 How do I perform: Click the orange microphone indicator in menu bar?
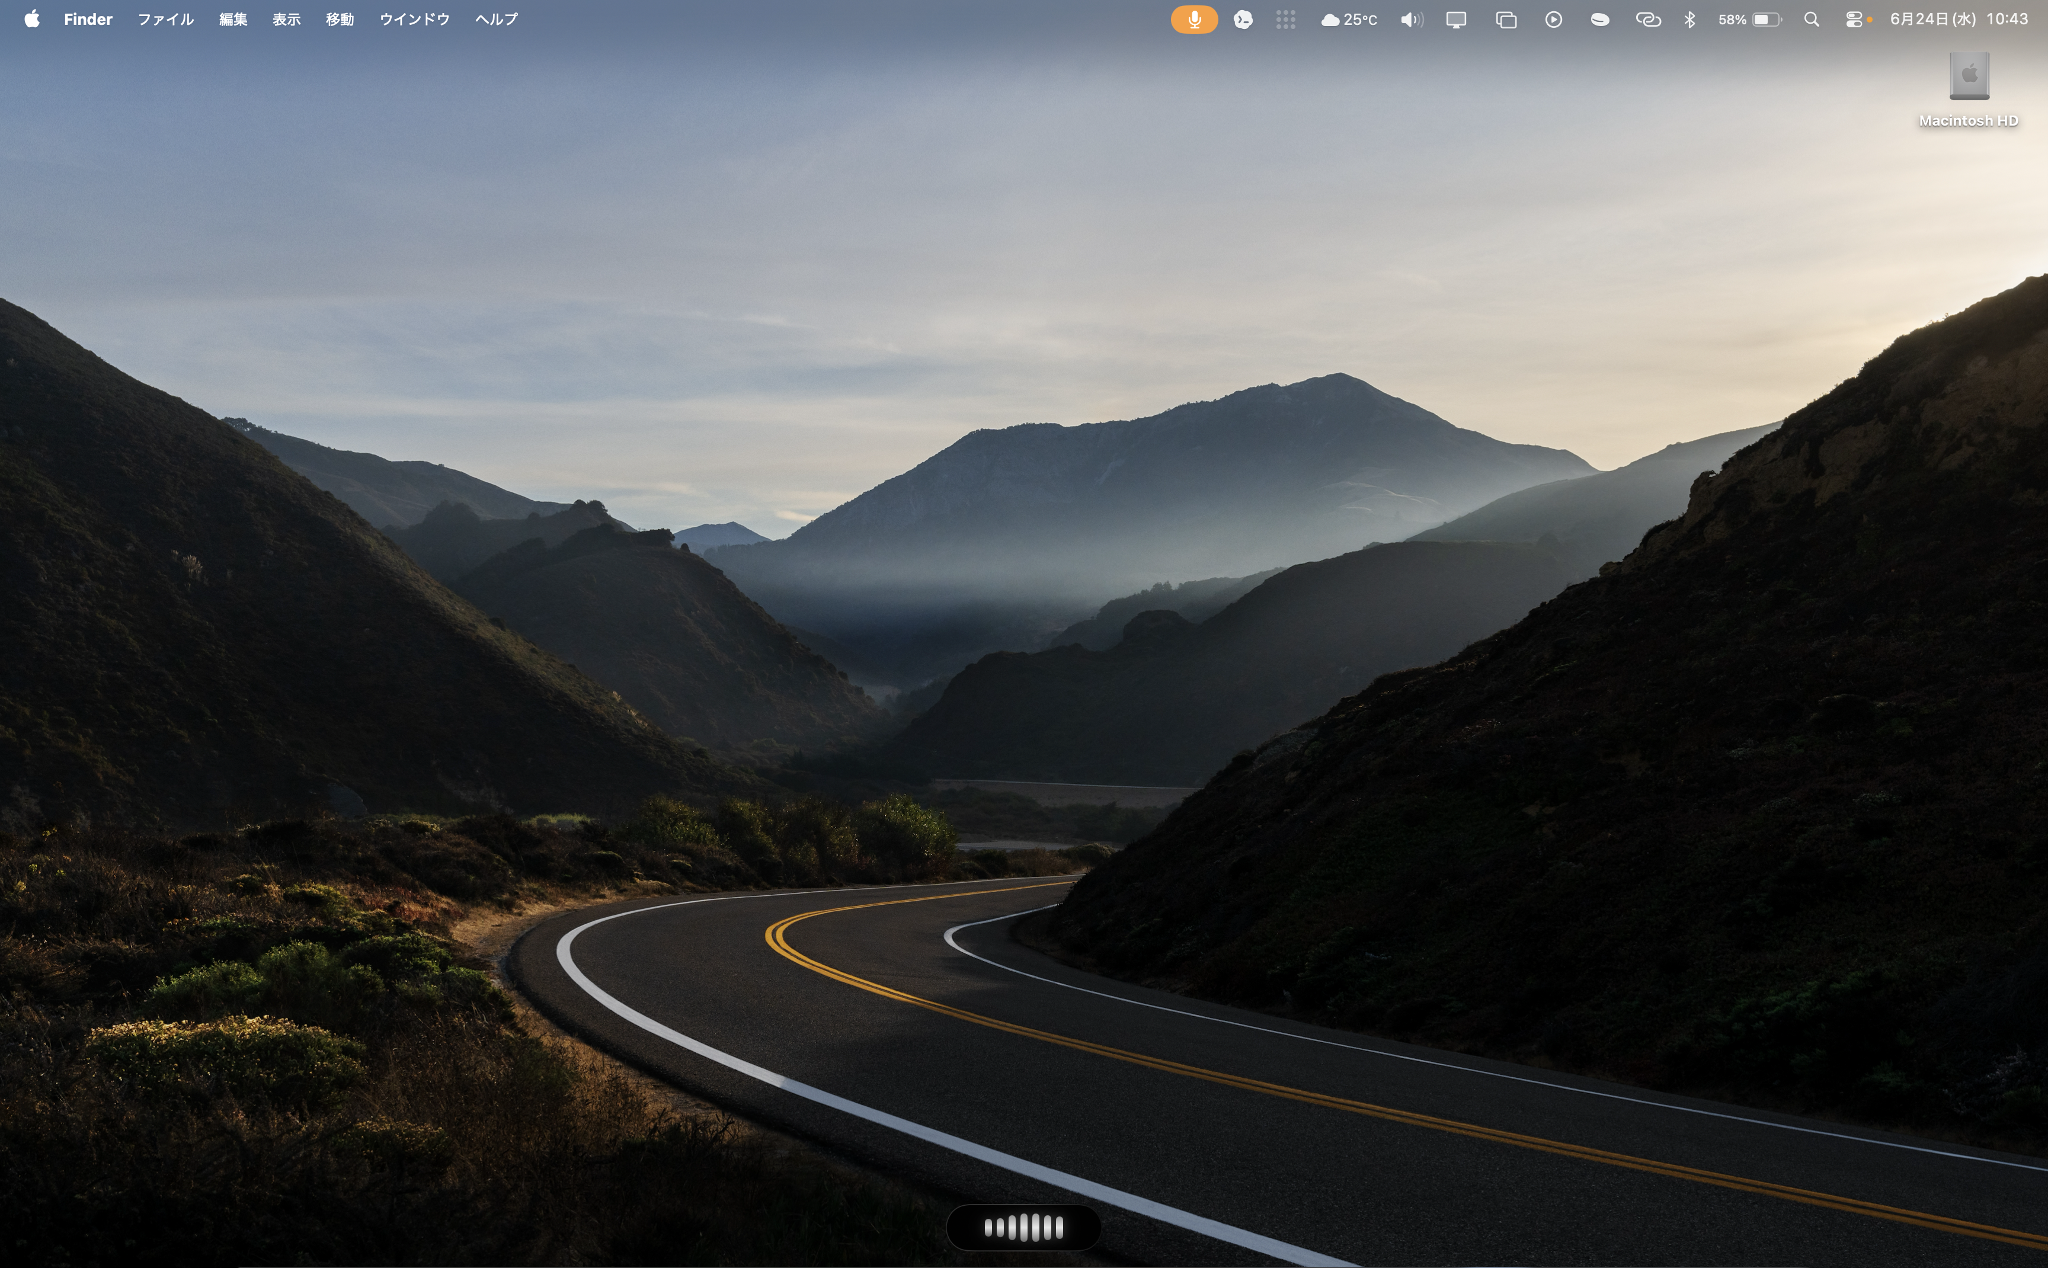1193,20
